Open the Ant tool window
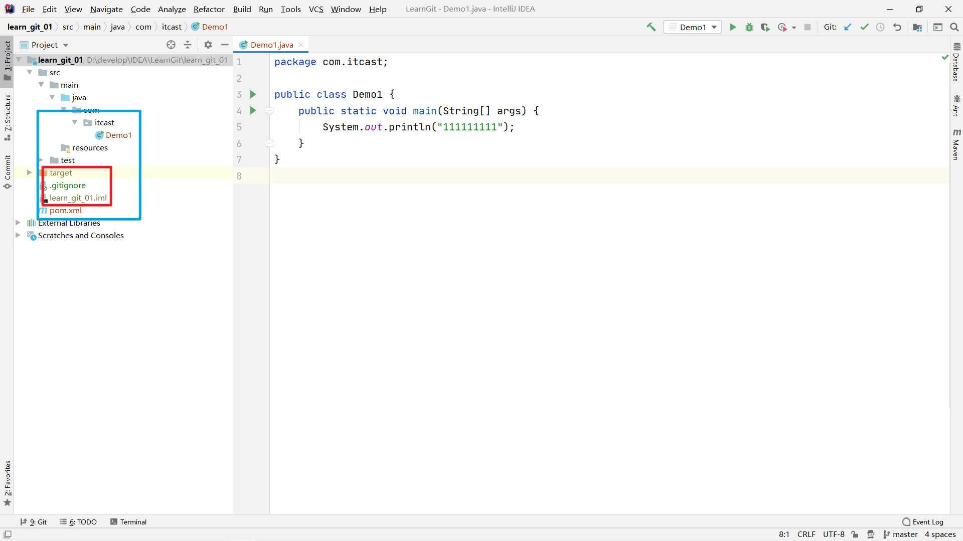This screenshot has width=963, height=541. click(956, 105)
